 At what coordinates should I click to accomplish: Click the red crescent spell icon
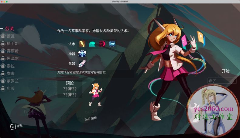[x=102, y=44]
